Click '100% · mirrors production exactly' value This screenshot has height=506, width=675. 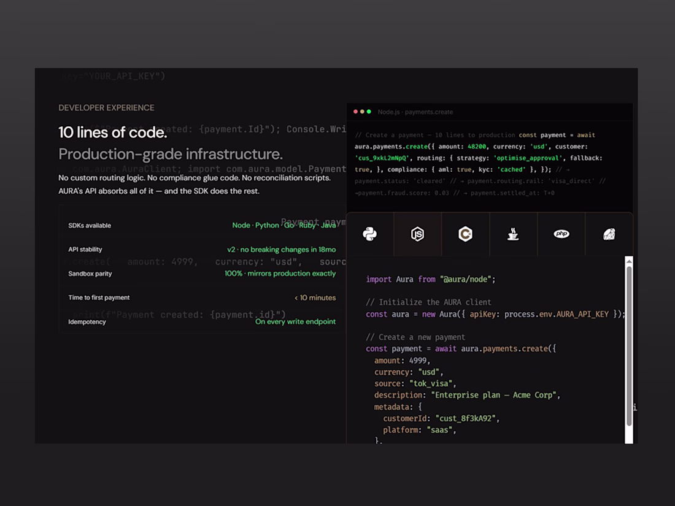280,273
